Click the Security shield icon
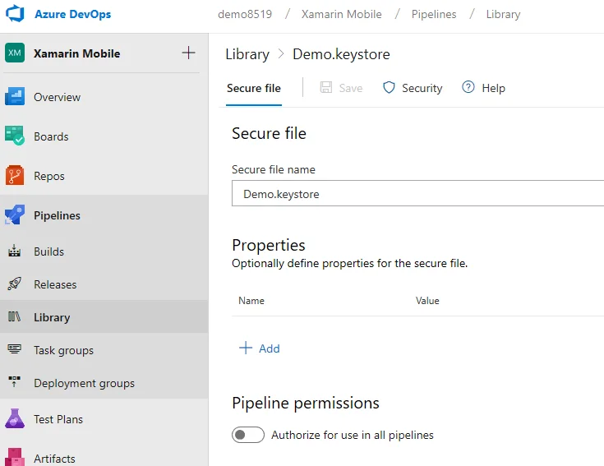 coord(389,87)
